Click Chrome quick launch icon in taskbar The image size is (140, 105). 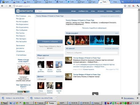(x=17, y=103)
